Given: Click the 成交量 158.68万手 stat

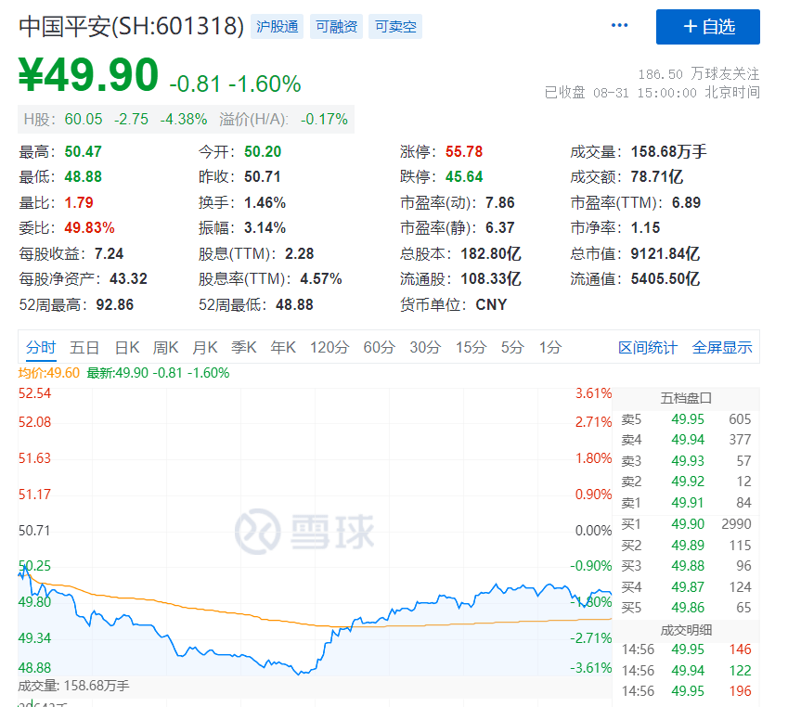Looking at the screenshot, I should [x=639, y=152].
